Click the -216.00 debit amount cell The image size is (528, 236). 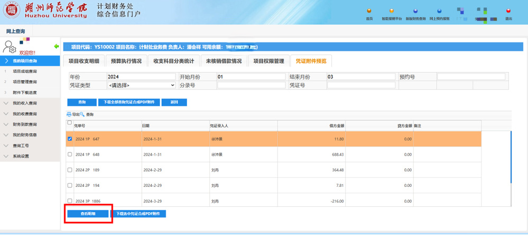coord(311,201)
